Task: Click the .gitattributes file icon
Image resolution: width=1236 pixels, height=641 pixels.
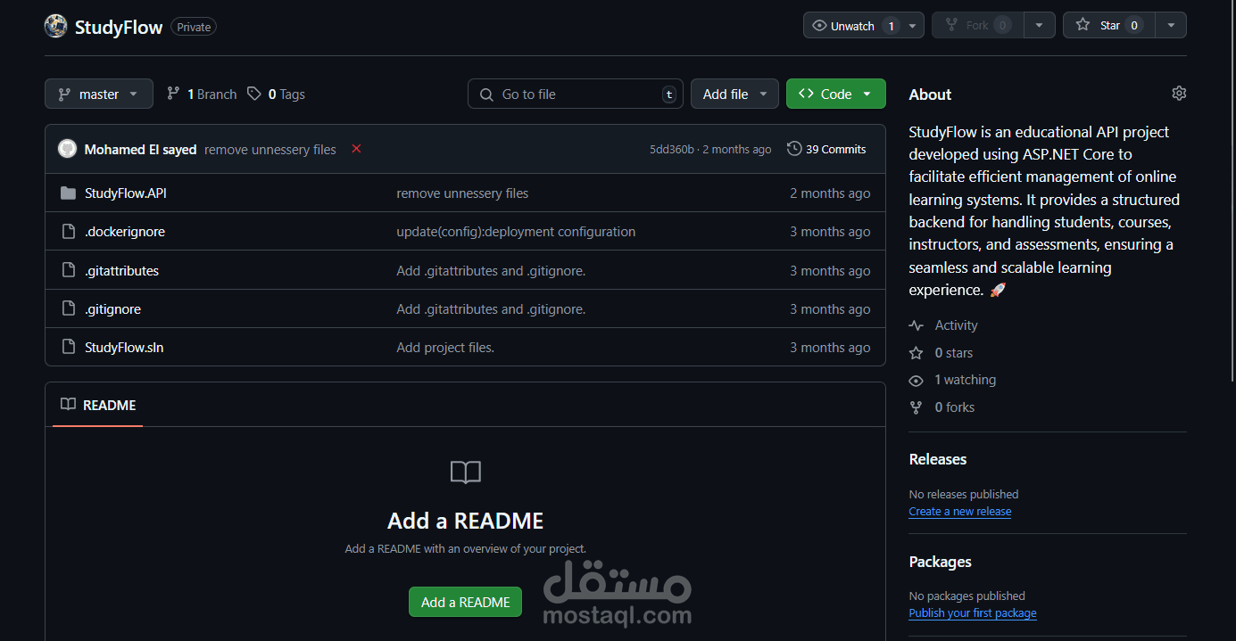Action: click(x=68, y=270)
